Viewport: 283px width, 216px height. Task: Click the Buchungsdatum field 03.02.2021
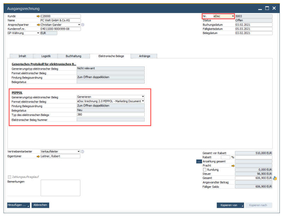point(254,25)
